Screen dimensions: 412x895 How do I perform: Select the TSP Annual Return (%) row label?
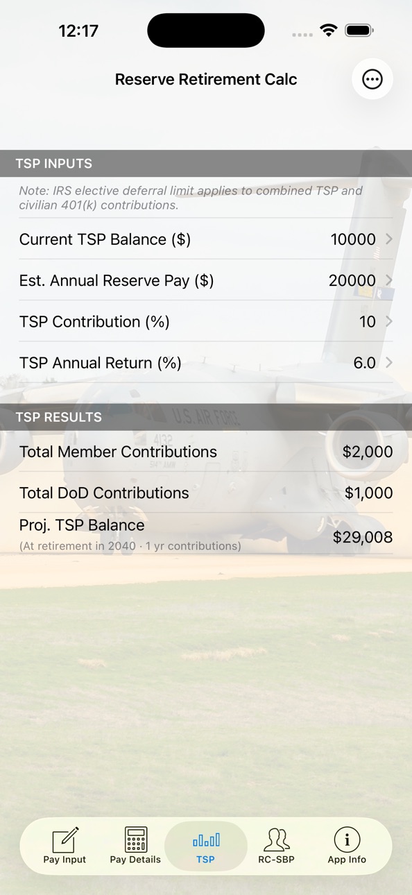pos(101,363)
